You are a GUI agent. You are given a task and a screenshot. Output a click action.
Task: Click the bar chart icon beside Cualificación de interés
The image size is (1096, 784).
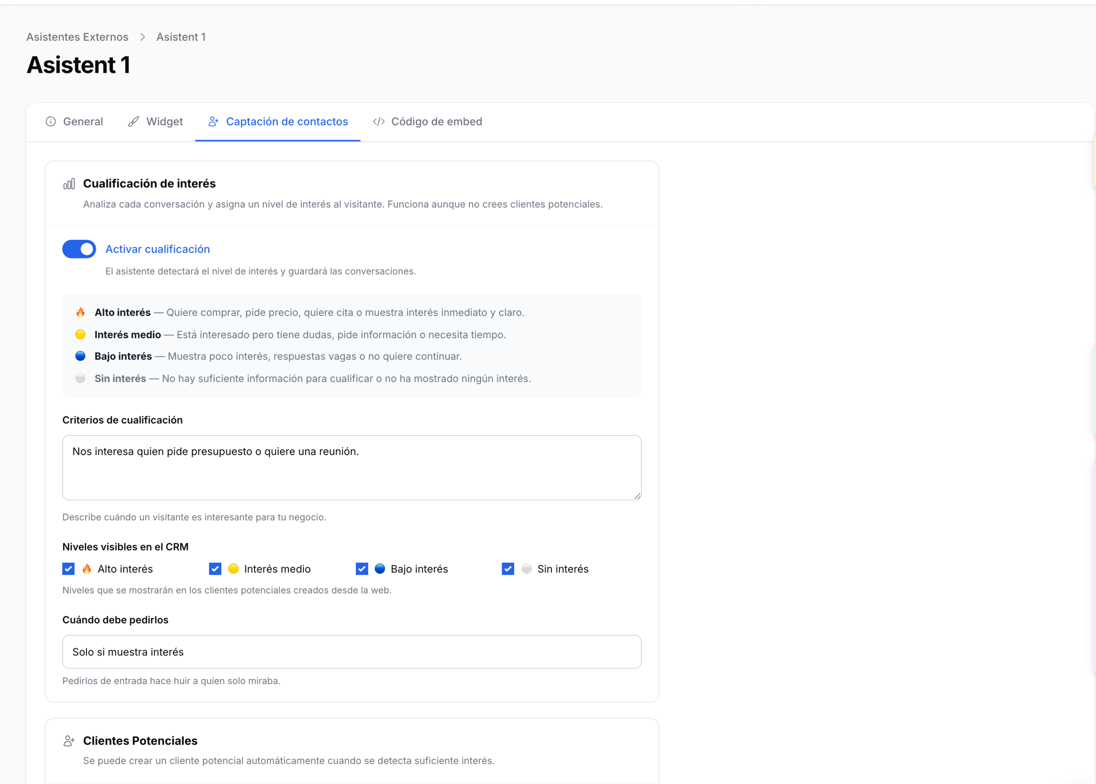[69, 184]
